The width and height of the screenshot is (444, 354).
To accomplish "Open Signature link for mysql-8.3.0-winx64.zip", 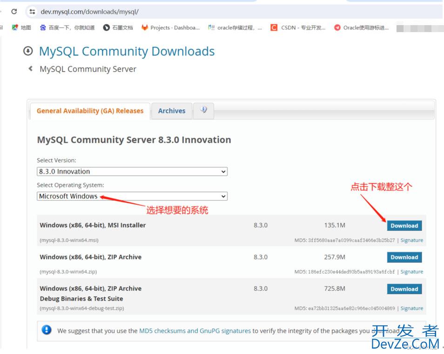I will pos(412,272).
